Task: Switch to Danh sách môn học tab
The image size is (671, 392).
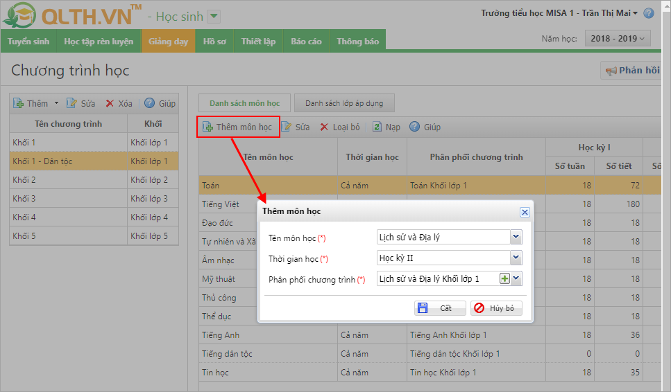Action: [x=245, y=103]
